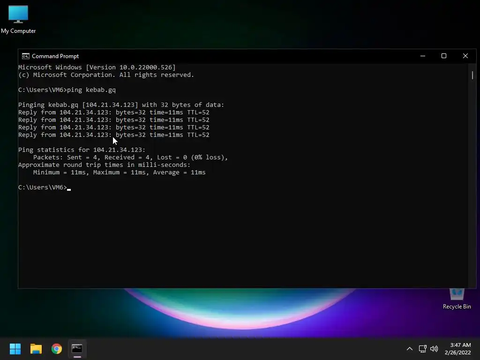Click the 'ping kebab.gq' command line
This screenshot has width=480, height=360.
coord(67,90)
